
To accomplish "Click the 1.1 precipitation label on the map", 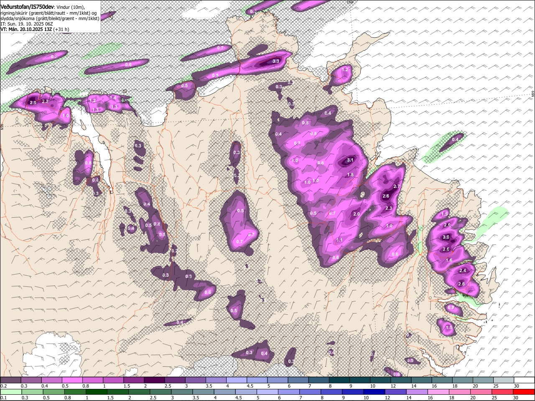I will click(339, 240).
